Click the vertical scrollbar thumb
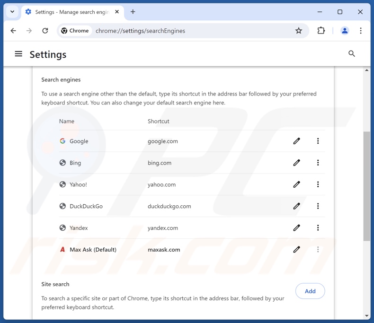 367,187
